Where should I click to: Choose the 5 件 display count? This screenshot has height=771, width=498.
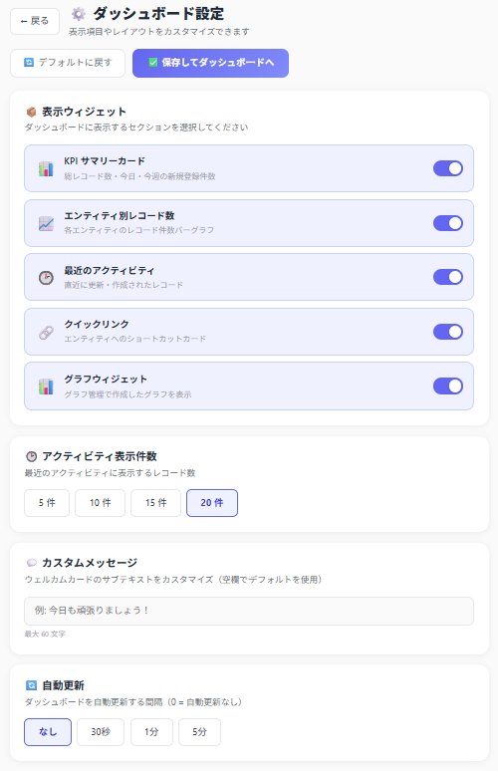[x=47, y=503]
